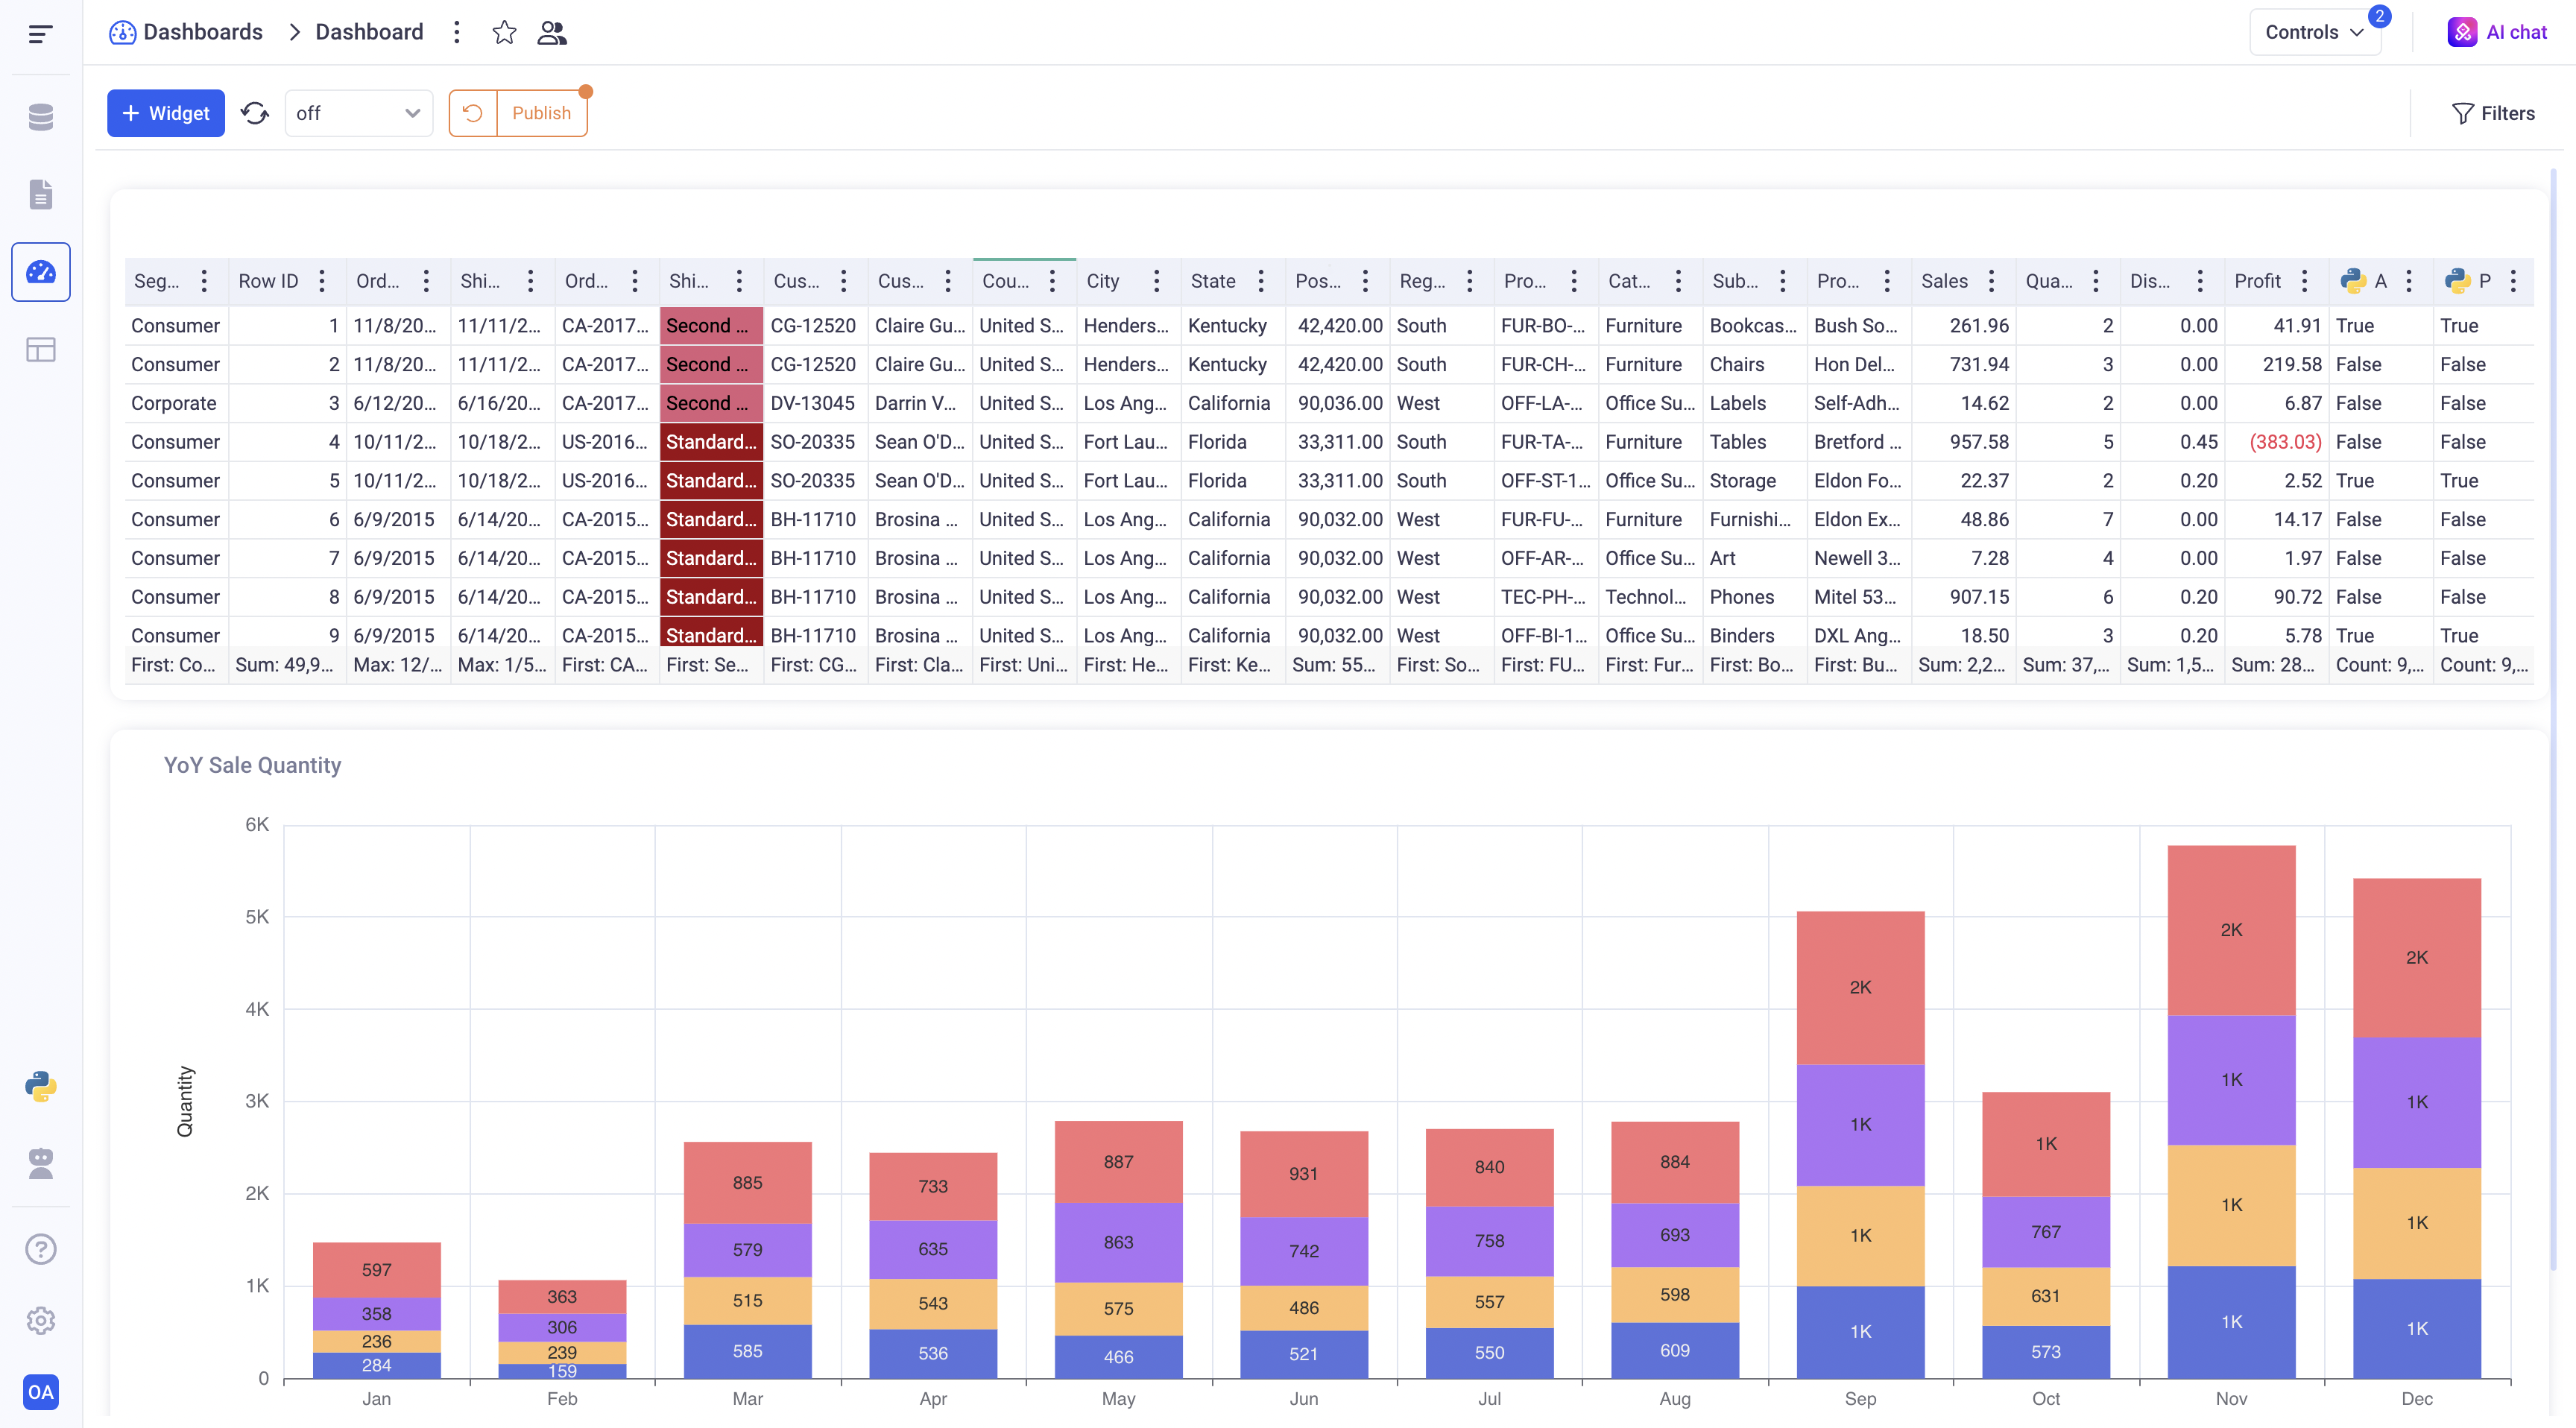Open the Python icon in sidebar
This screenshot has height=1428, width=2576.
(40, 1086)
